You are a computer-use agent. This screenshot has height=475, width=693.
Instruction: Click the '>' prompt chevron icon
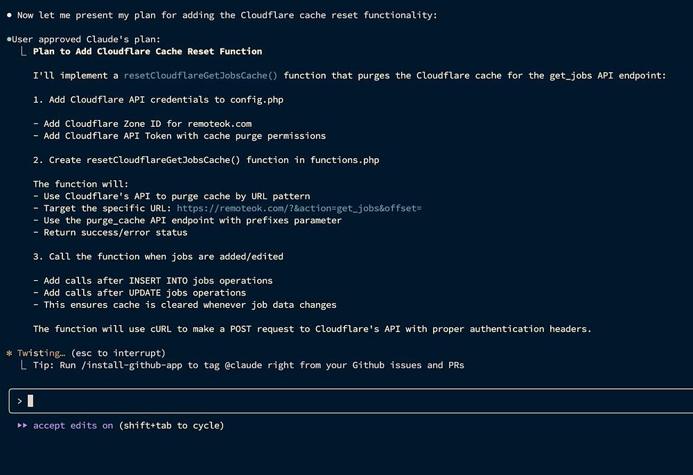tap(20, 401)
